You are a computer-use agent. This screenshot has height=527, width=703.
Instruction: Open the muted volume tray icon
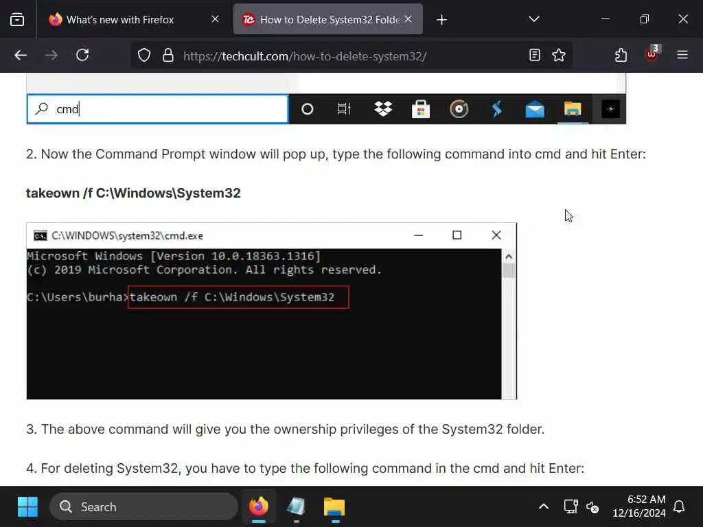pyautogui.click(x=592, y=507)
